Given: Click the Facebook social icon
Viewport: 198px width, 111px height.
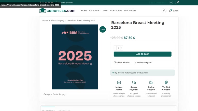Looking at the screenshot, I should coord(40,3).
